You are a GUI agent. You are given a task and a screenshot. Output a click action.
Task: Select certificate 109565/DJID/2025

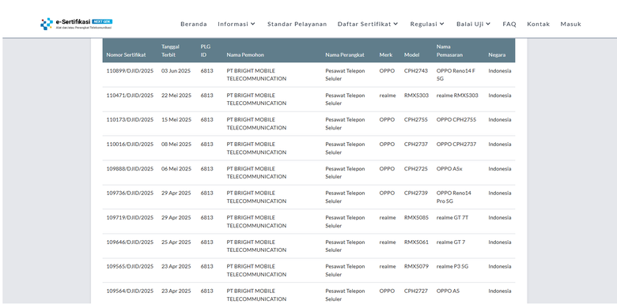(x=130, y=266)
